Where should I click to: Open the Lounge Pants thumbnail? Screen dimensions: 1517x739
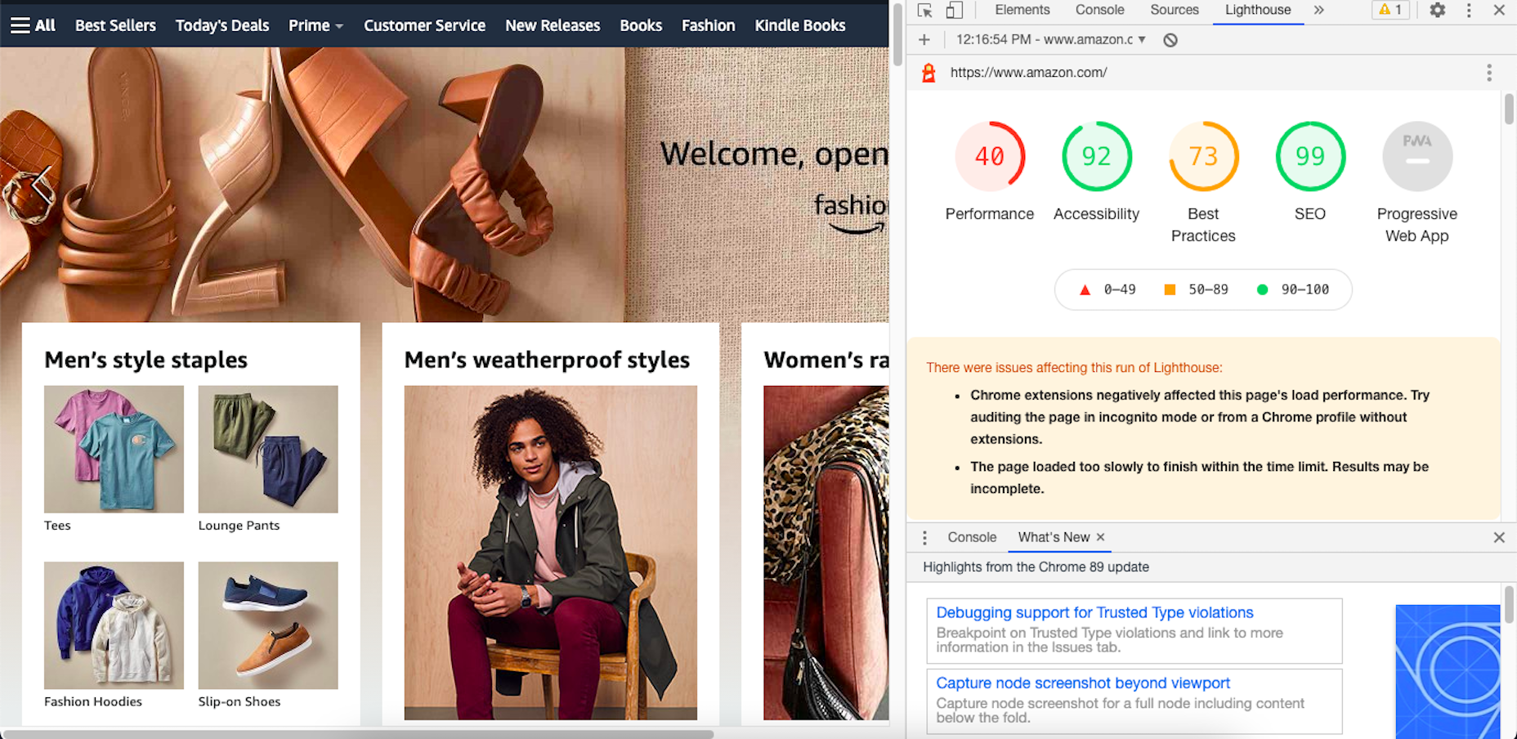pyautogui.click(x=268, y=450)
